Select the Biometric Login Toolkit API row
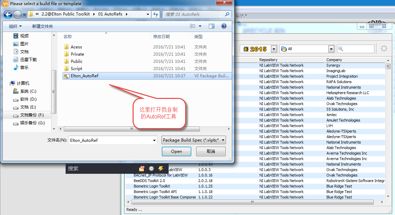This screenshot has width=395, height=215. tap(255, 192)
